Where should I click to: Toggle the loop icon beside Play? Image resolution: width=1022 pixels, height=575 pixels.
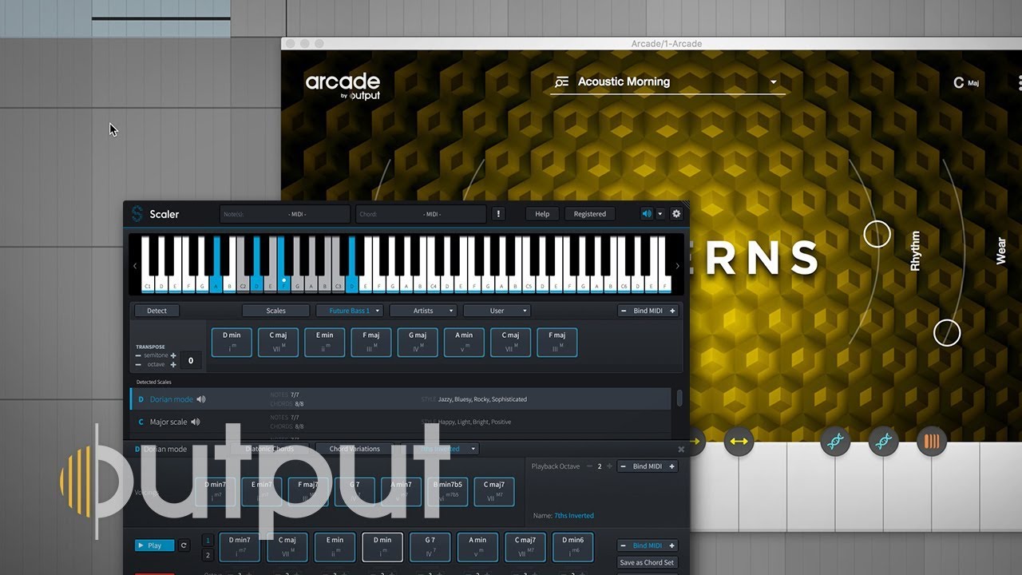tap(184, 545)
